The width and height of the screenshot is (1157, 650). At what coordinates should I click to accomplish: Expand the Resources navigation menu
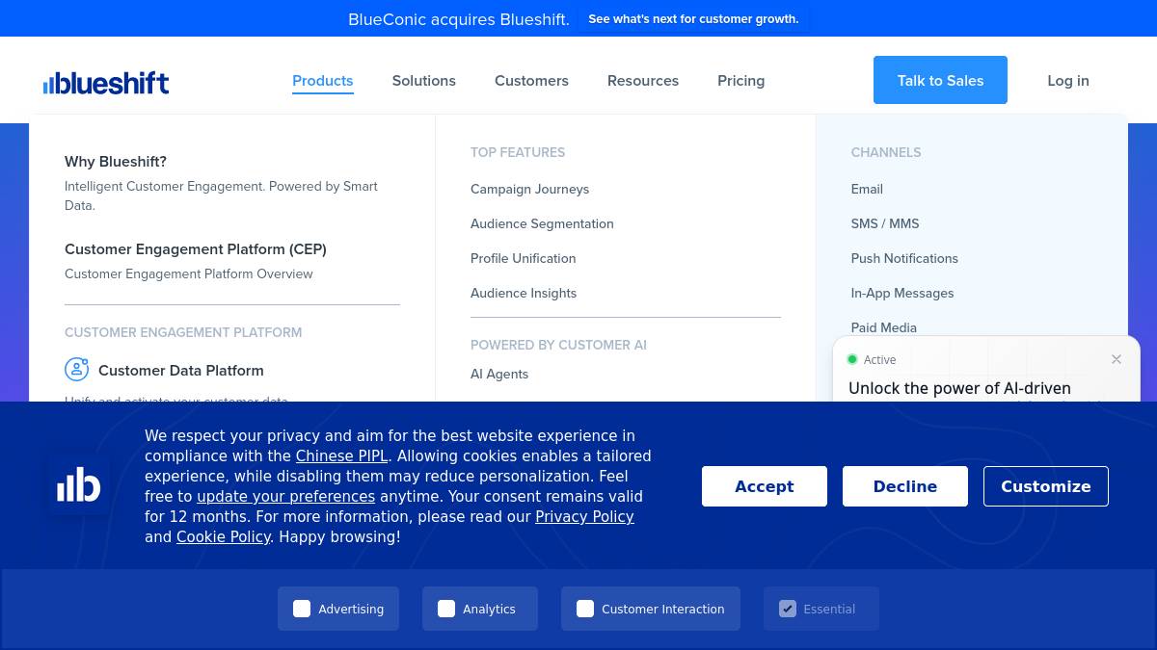pos(643,81)
